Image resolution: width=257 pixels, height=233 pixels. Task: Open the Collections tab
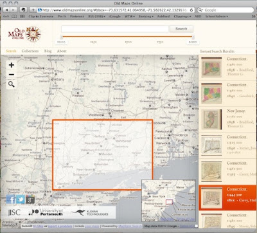click(x=30, y=51)
